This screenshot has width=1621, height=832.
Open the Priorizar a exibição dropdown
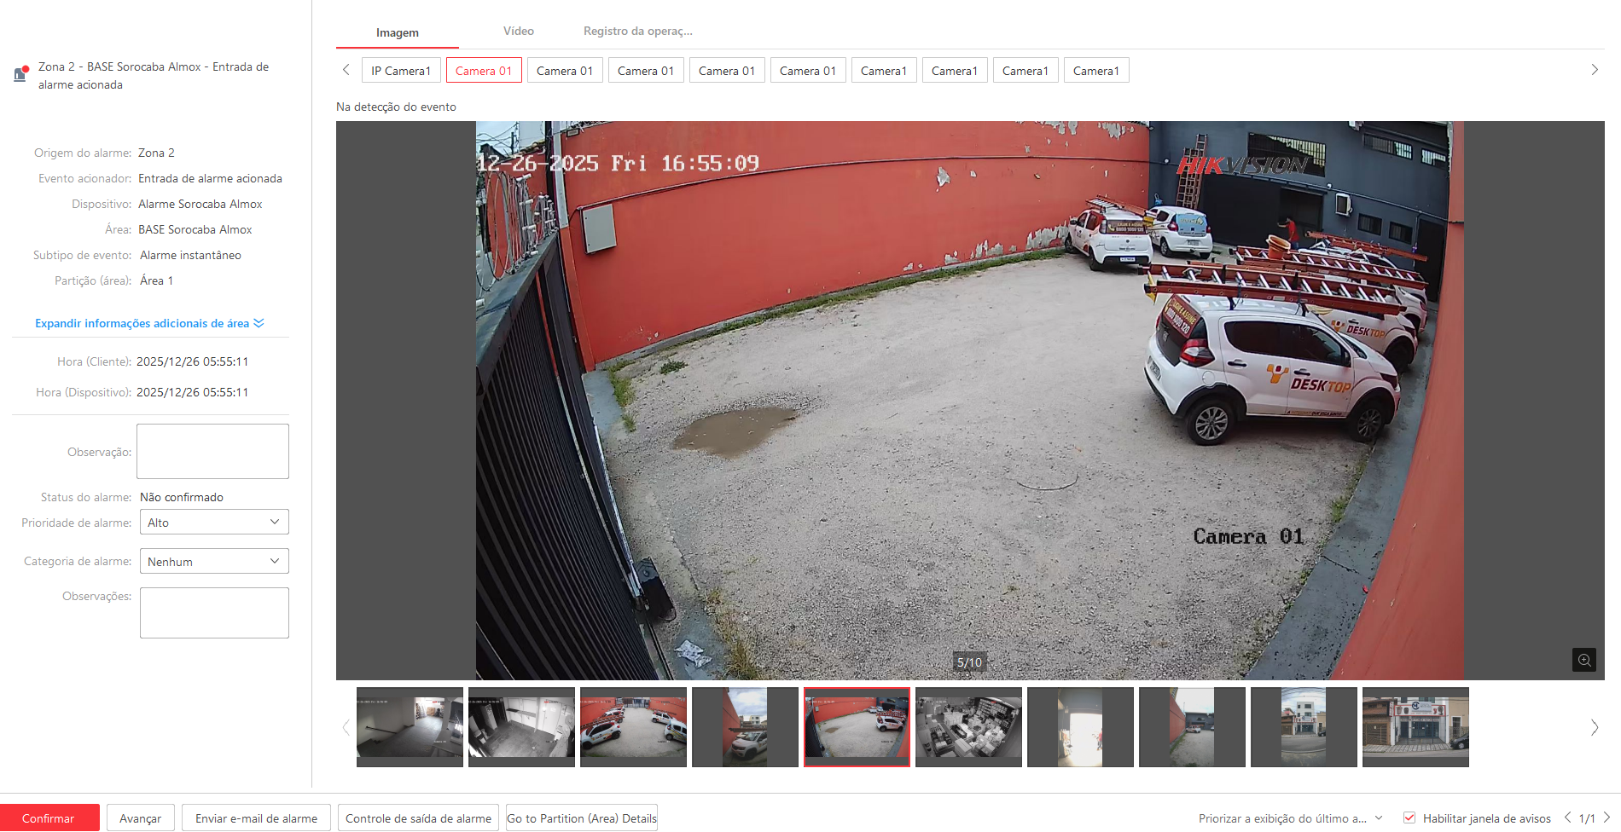click(1290, 818)
